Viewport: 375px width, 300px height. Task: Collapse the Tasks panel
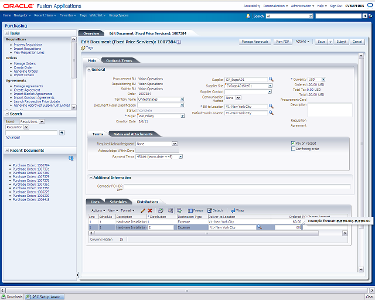point(7,33)
